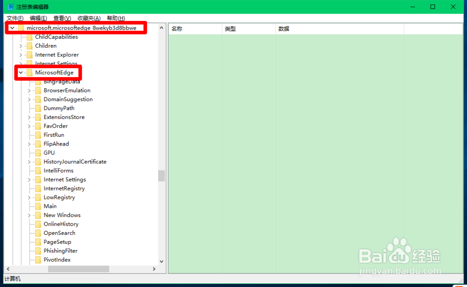Select the FirstRun folder icon

[x=38, y=135]
